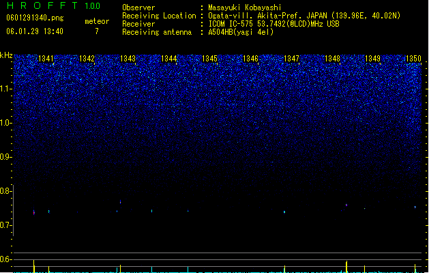Image resolution: width=429 pixels, height=273 pixels.
Task: Click the 0.9 kHz axis label
Action: click(6, 157)
